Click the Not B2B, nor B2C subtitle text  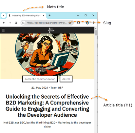click(x=47, y=124)
